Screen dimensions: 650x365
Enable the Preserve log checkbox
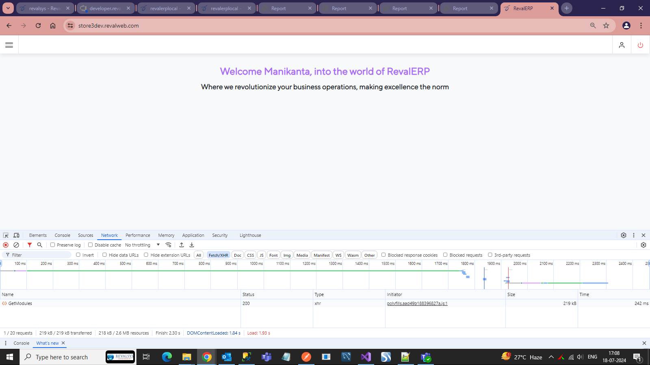(x=53, y=245)
